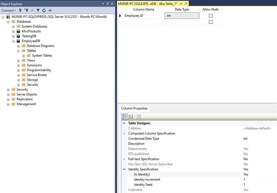Expand the Views folder
Viewport: 277px width, 193px height.
click(18, 61)
